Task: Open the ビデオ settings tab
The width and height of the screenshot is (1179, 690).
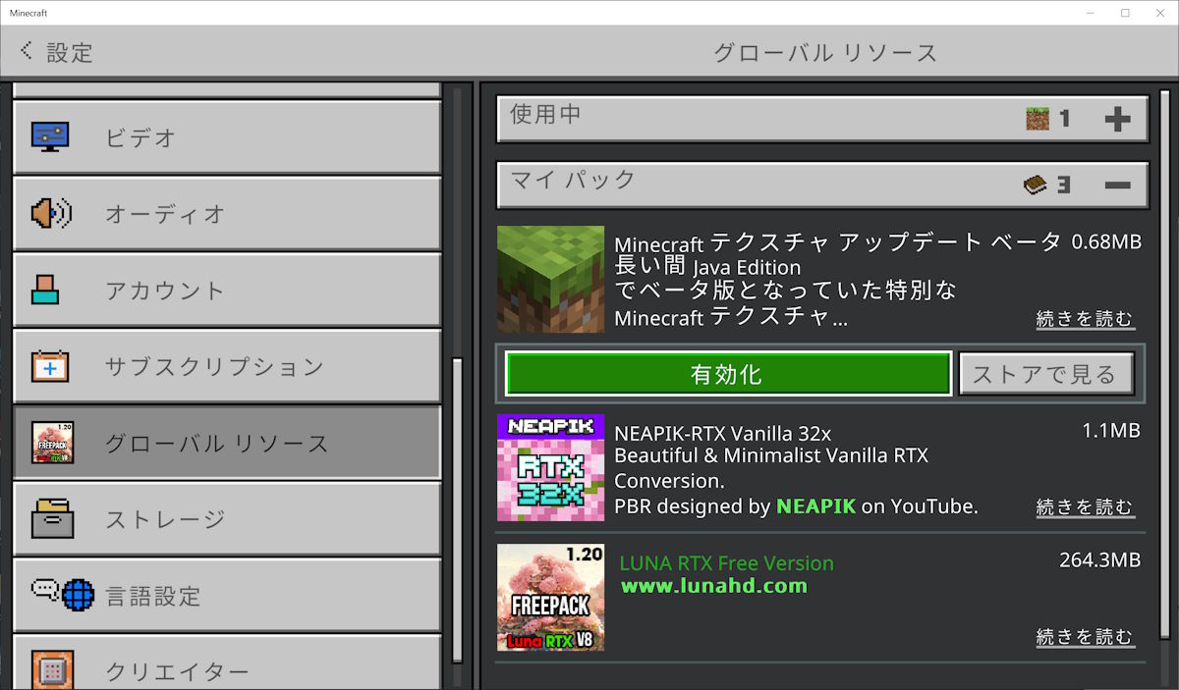Action: [227, 137]
